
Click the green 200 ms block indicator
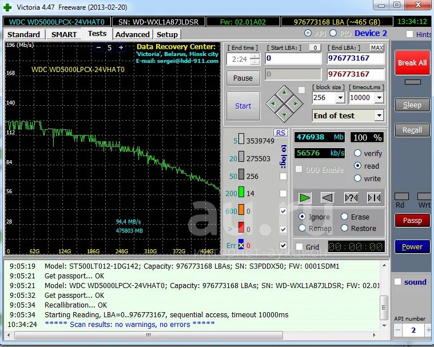tap(241, 192)
